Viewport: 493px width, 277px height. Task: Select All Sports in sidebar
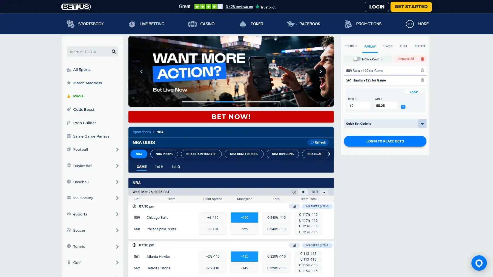(x=79, y=70)
